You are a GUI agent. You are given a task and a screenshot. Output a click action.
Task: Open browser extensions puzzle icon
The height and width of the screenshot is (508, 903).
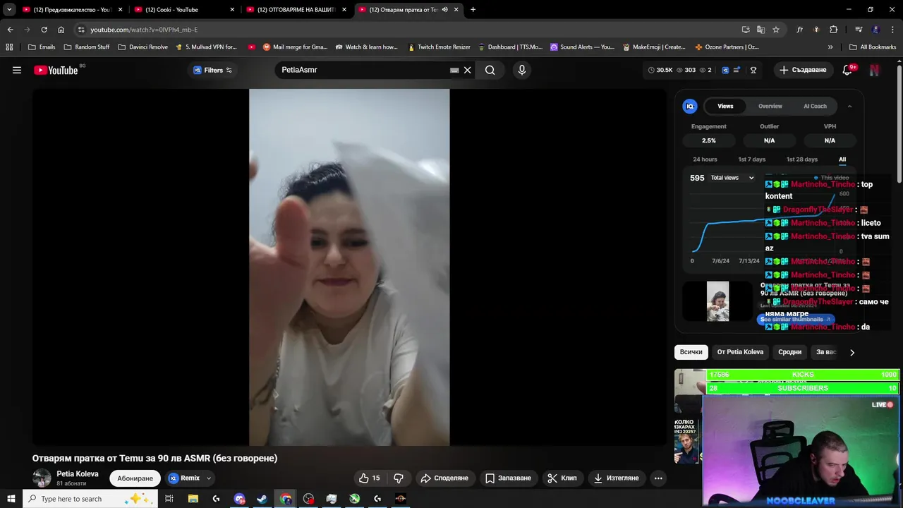point(834,30)
